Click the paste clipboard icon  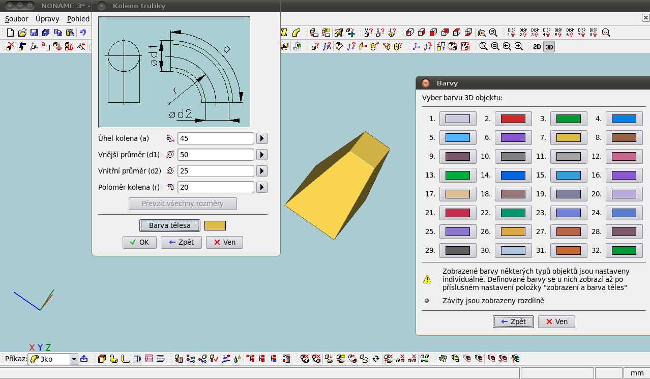pyautogui.click(x=70, y=33)
